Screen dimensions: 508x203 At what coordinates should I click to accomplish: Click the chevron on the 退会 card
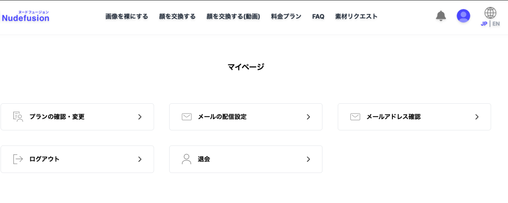[x=308, y=159]
